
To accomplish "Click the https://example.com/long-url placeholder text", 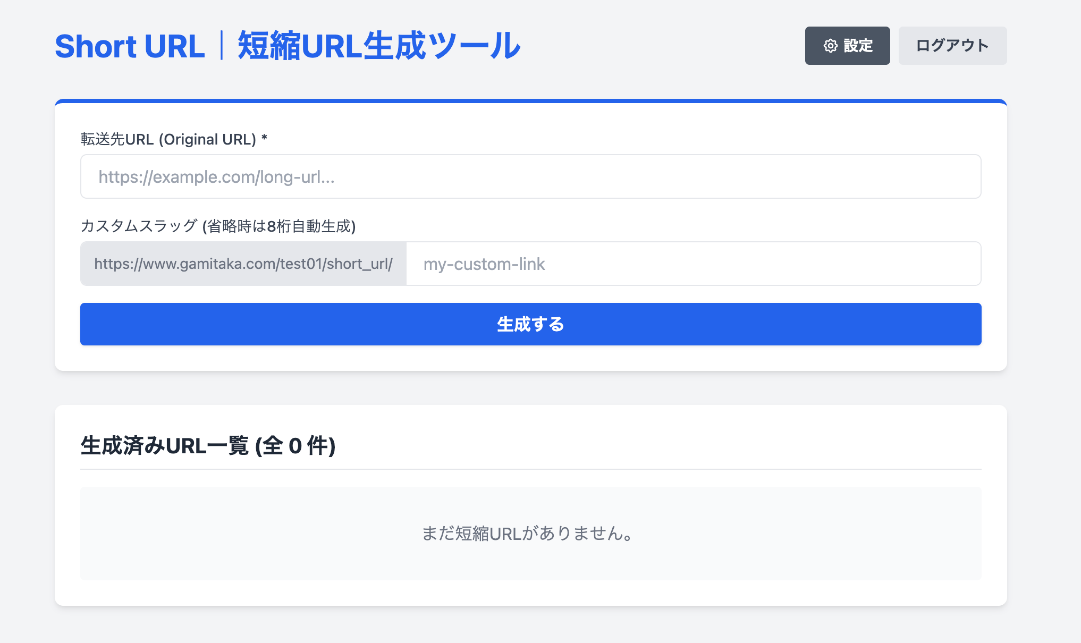I will tap(216, 177).
